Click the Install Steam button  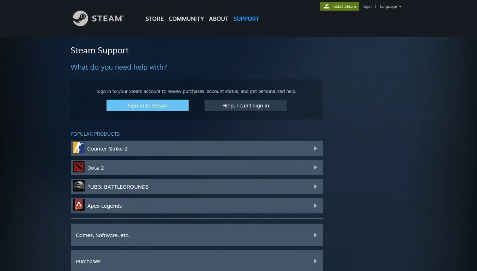tap(340, 6)
